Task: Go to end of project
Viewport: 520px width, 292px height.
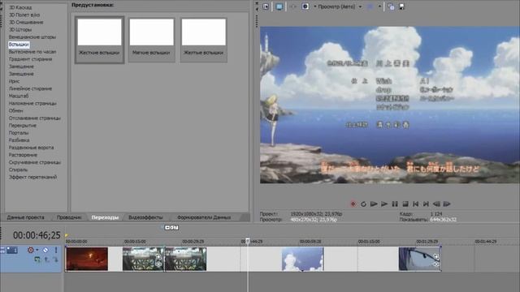Action: pos(426,204)
